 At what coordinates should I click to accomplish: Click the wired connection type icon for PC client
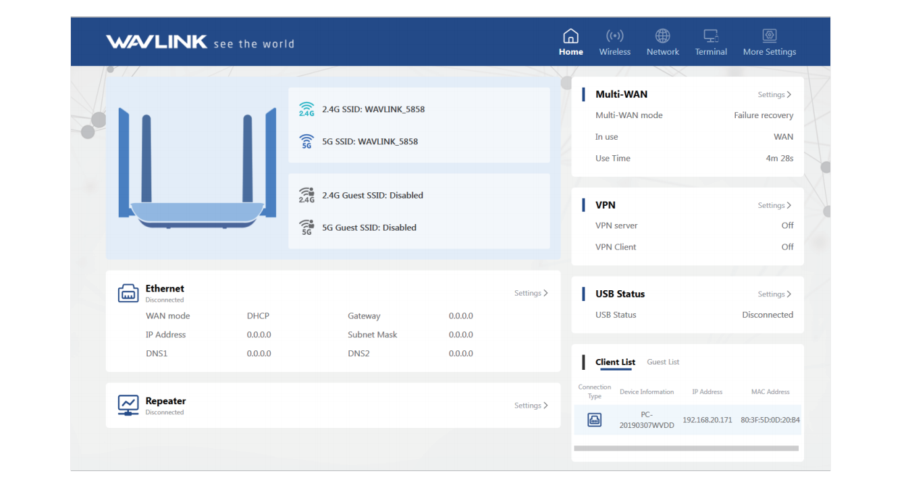594,420
